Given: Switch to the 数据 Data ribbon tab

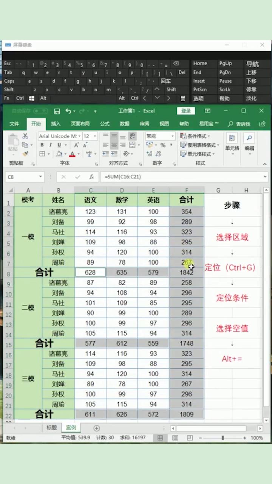Looking at the screenshot, I should 125,124.
